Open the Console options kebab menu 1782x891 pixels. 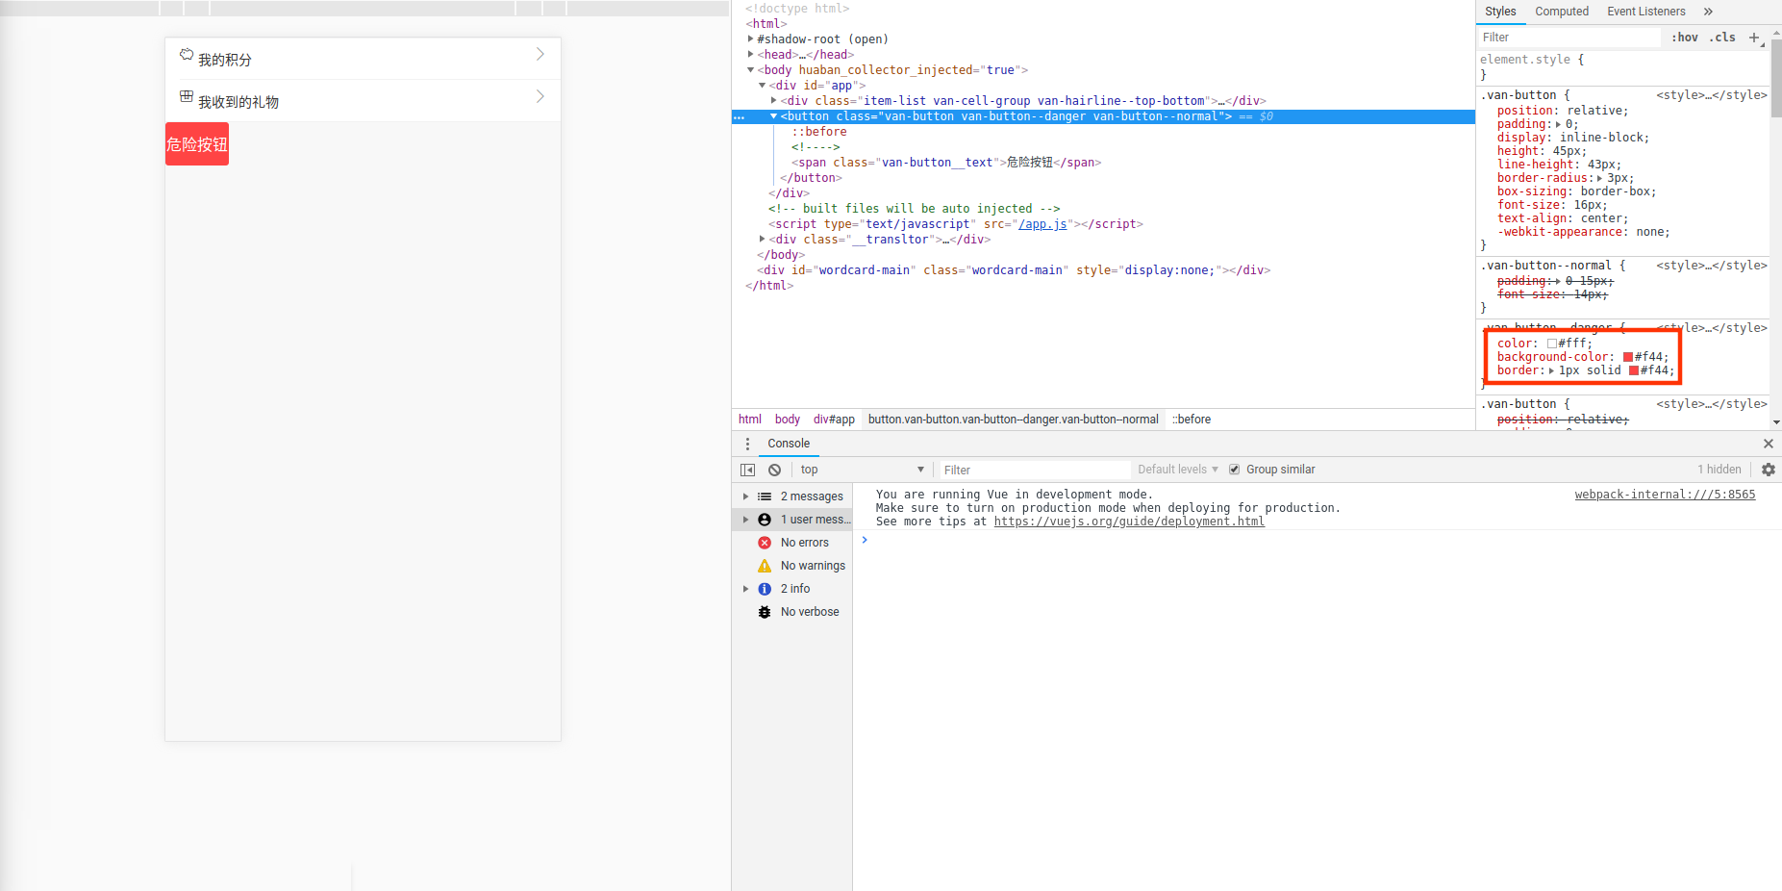tap(748, 444)
